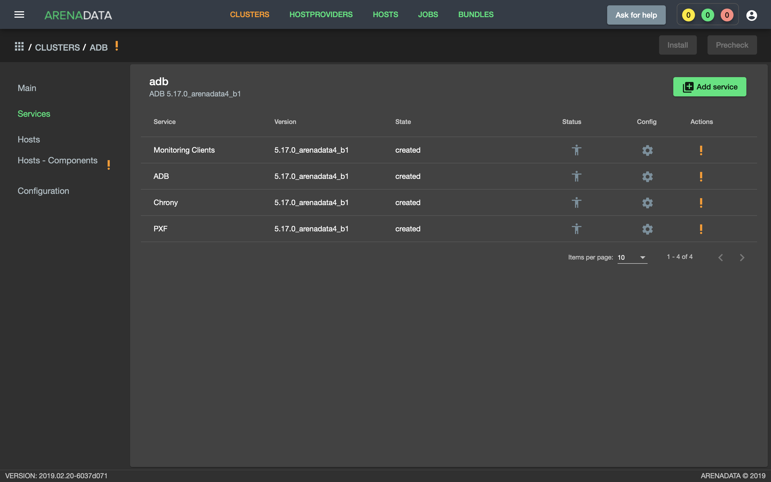This screenshot has width=771, height=482.
Task: Open the JOBS top menu
Action: click(428, 15)
